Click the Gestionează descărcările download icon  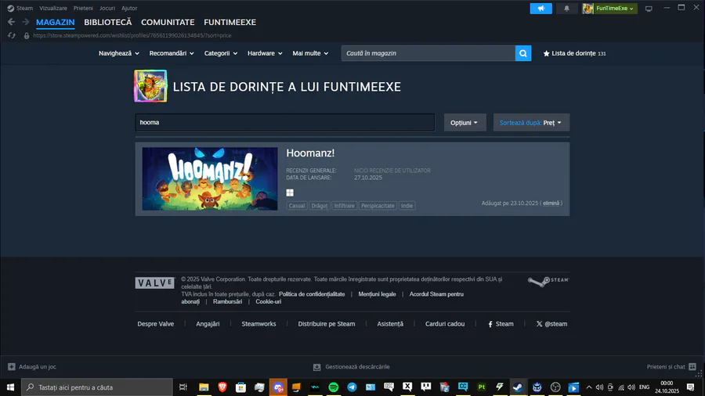317,367
